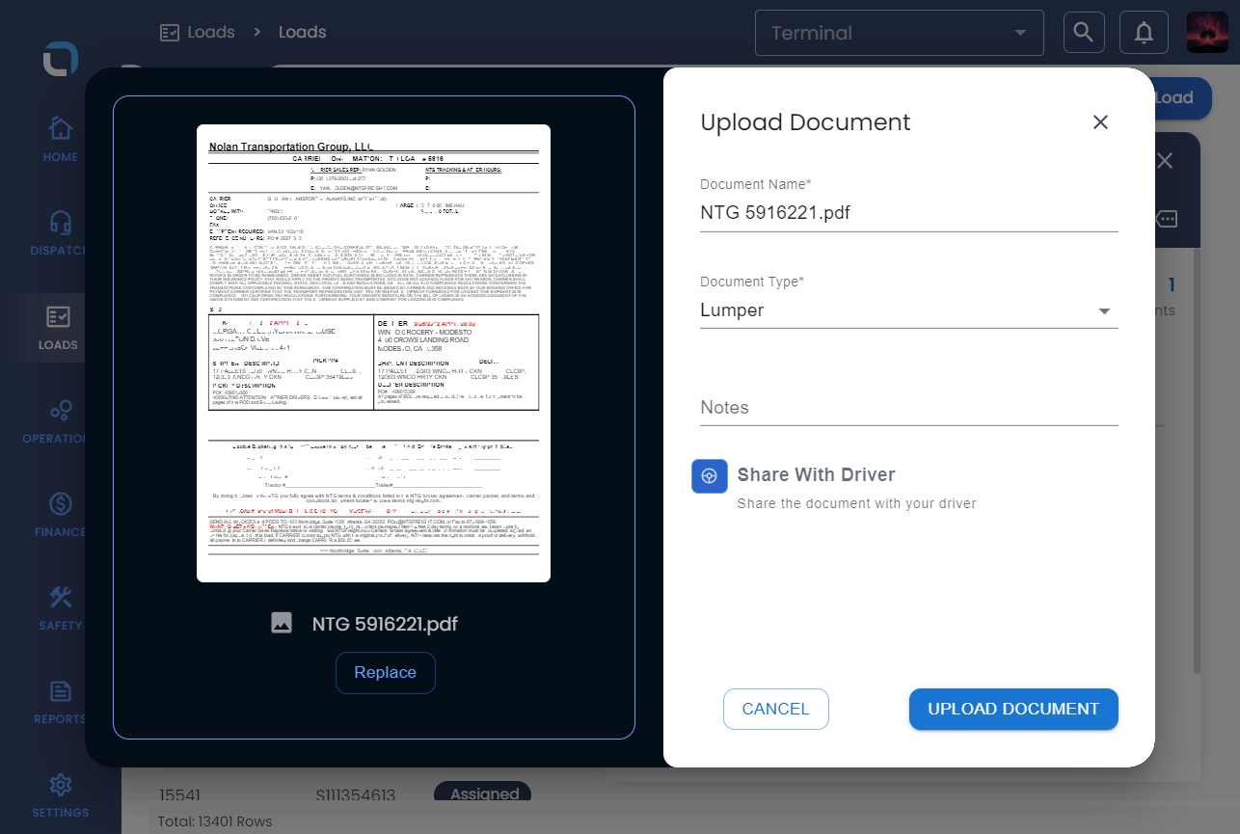Open the user profile avatar
This screenshot has height=834, width=1240.
pos(1206,33)
